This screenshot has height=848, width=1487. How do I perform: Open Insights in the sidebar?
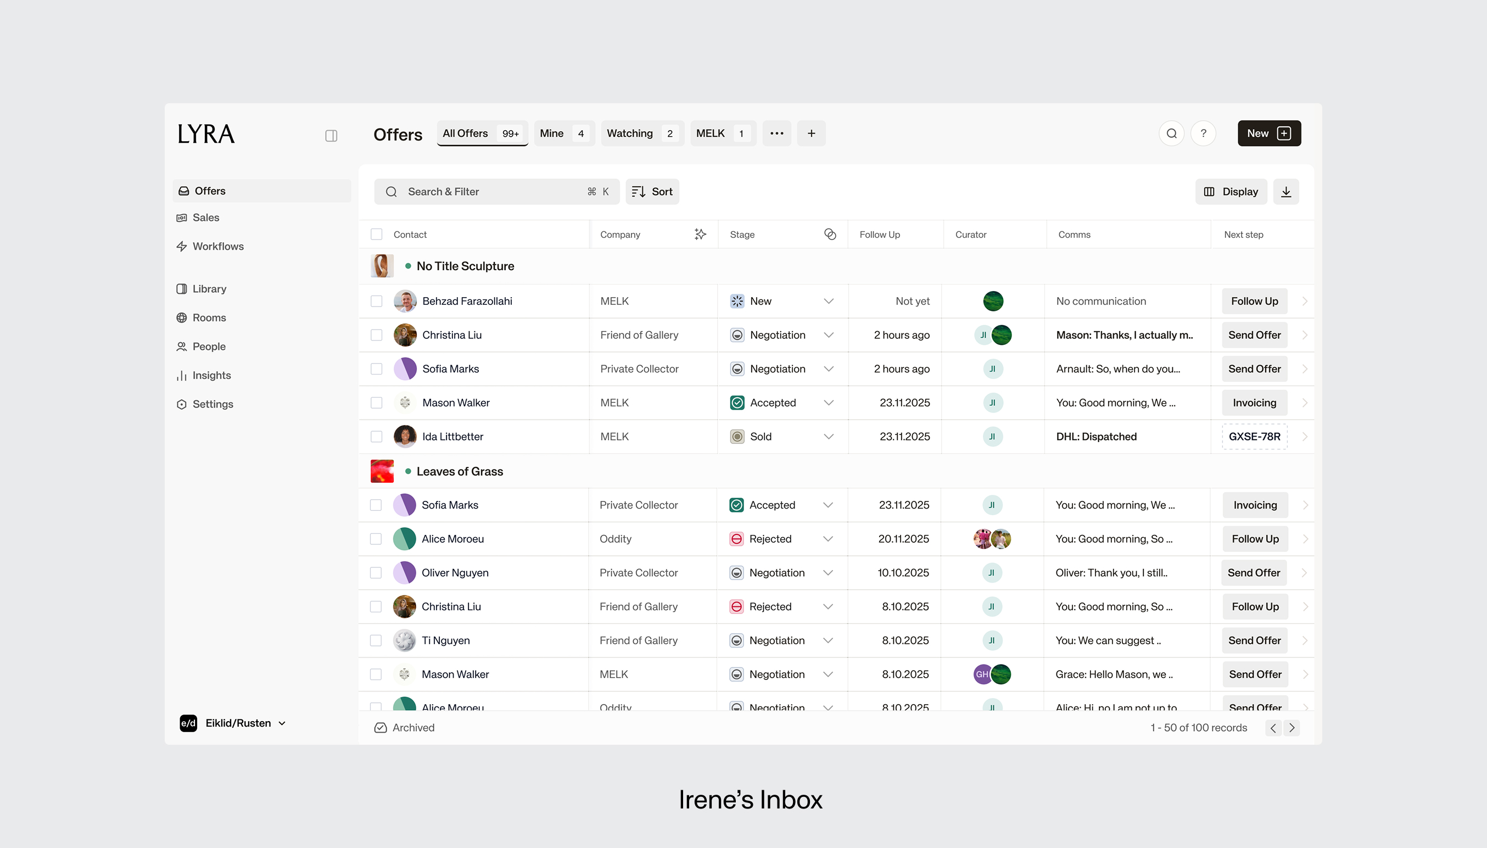coord(204,376)
